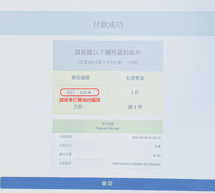Click the 應付金額 row label
This screenshot has width=215, height=193.
[x=65, y=154]
